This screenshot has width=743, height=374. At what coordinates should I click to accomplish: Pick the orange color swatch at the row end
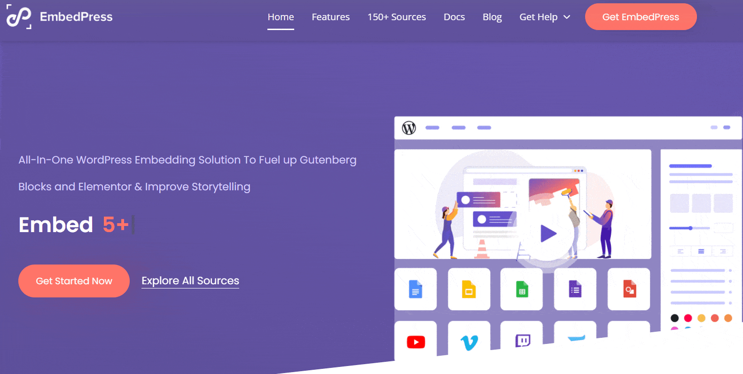pyautogui.click(x=728, y=318)
